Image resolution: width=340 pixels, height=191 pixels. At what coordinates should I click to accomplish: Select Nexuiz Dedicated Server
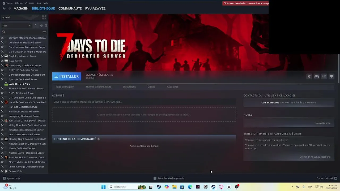coord(22,148)
